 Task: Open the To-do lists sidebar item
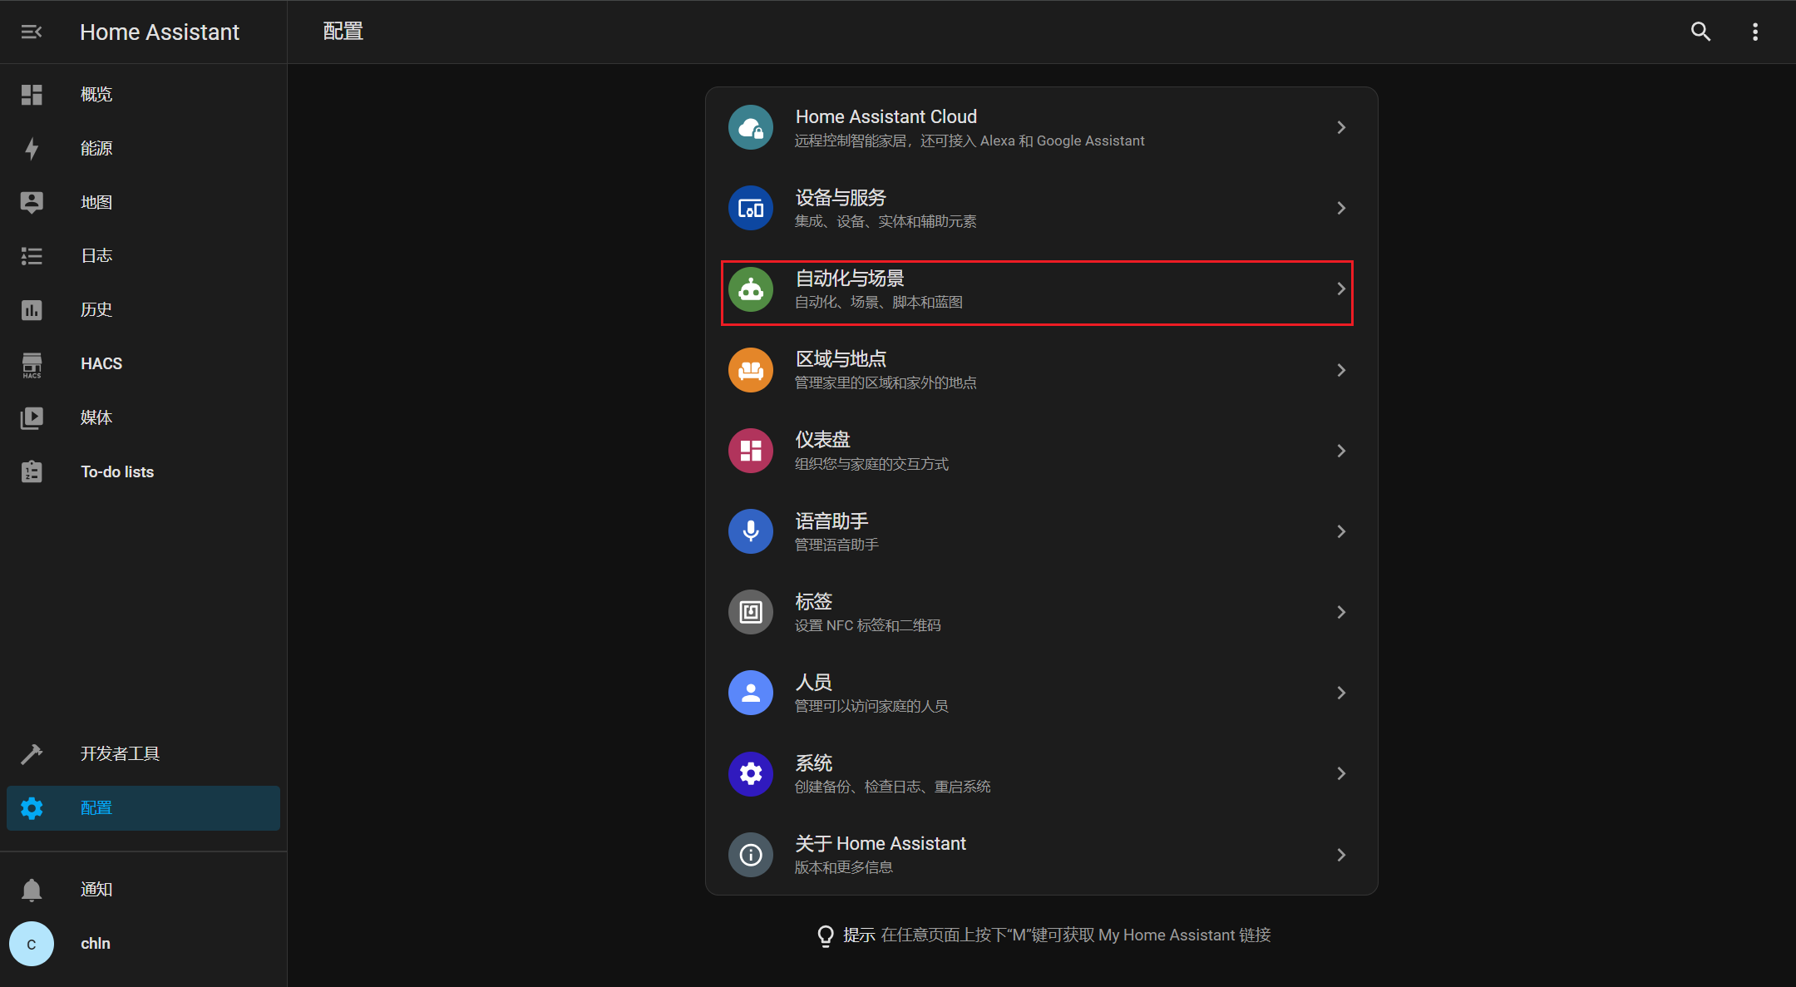pos(143,471)
